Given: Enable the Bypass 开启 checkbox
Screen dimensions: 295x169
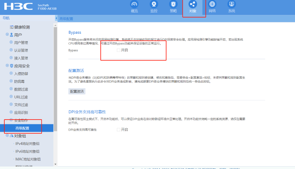Looking at the screenshot, I should click(118, 50).
